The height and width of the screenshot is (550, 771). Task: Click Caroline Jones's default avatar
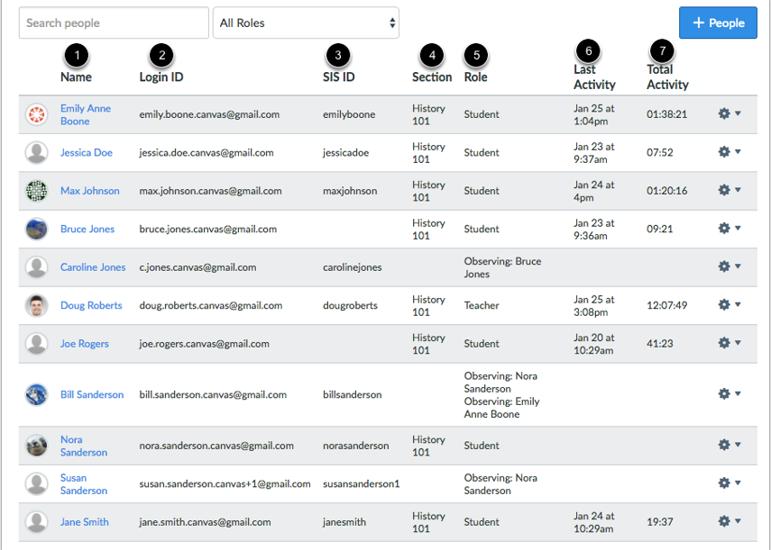coord(36,267)
